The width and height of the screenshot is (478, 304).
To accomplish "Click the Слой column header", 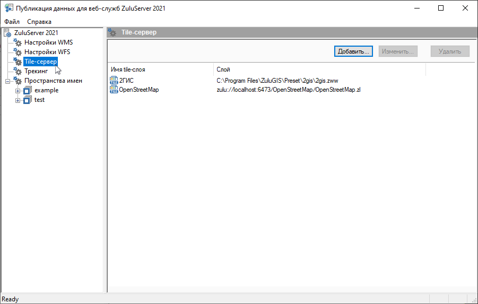I will click(x=319, y=70).
